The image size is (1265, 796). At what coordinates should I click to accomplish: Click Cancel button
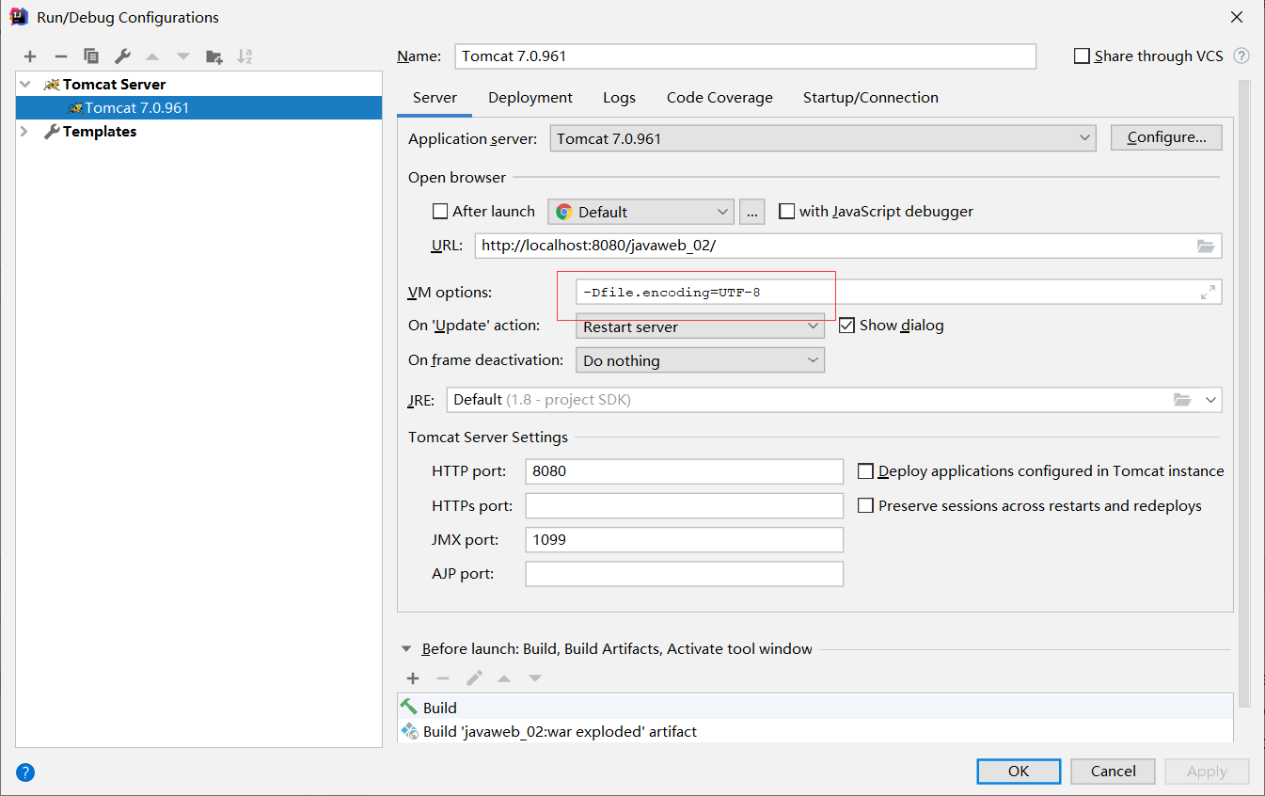(1114, 772)
